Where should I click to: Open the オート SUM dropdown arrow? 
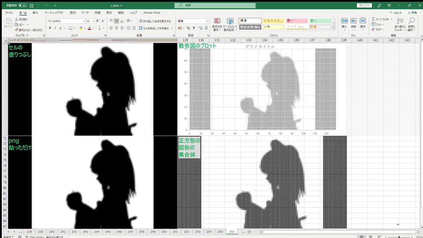[391, 19]
